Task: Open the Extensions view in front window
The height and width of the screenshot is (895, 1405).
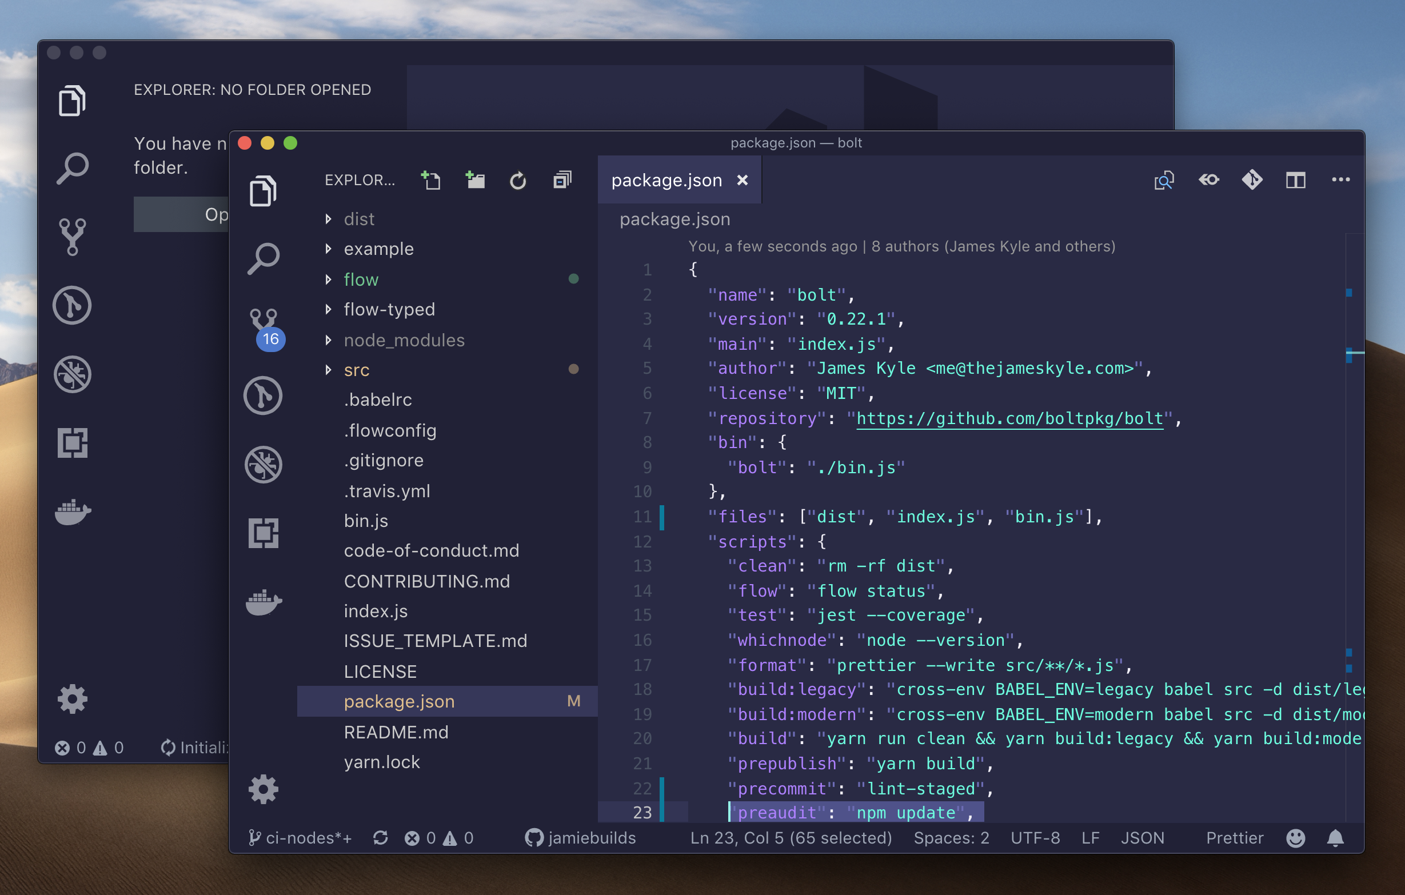Action: click(x=264, y=533)
